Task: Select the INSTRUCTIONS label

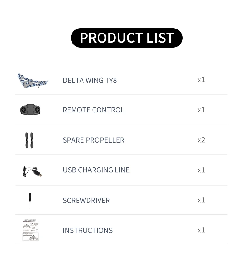Action: (x=88, y=231)
